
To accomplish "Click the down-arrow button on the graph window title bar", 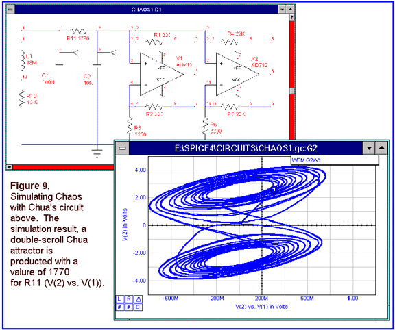I will (x=369, y=149).
